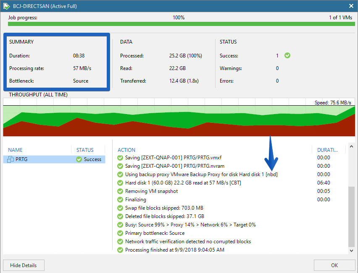Click the scroll down arrow of action log
This screenshot has height=273, width=358.
tap(351, 251)
